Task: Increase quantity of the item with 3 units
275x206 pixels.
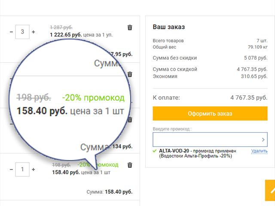Action: click(x=33, y=32)
